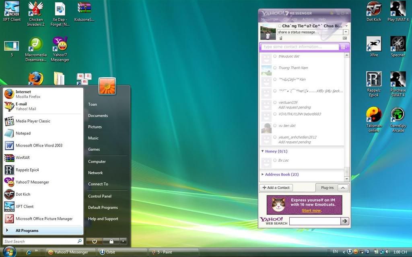Click the mail envelope icon in Messenger
Image resolution: width=412 pixels, height=257 pixels.
pos(345,38)
